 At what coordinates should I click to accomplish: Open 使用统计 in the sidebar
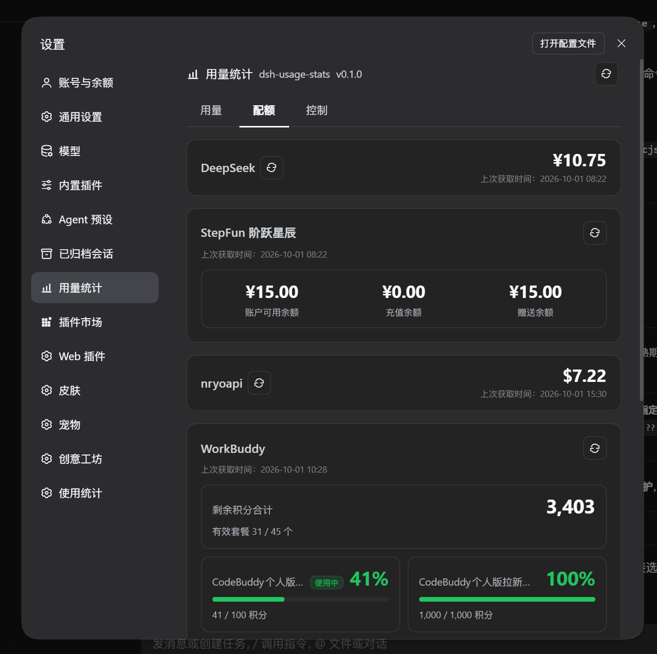95,493
